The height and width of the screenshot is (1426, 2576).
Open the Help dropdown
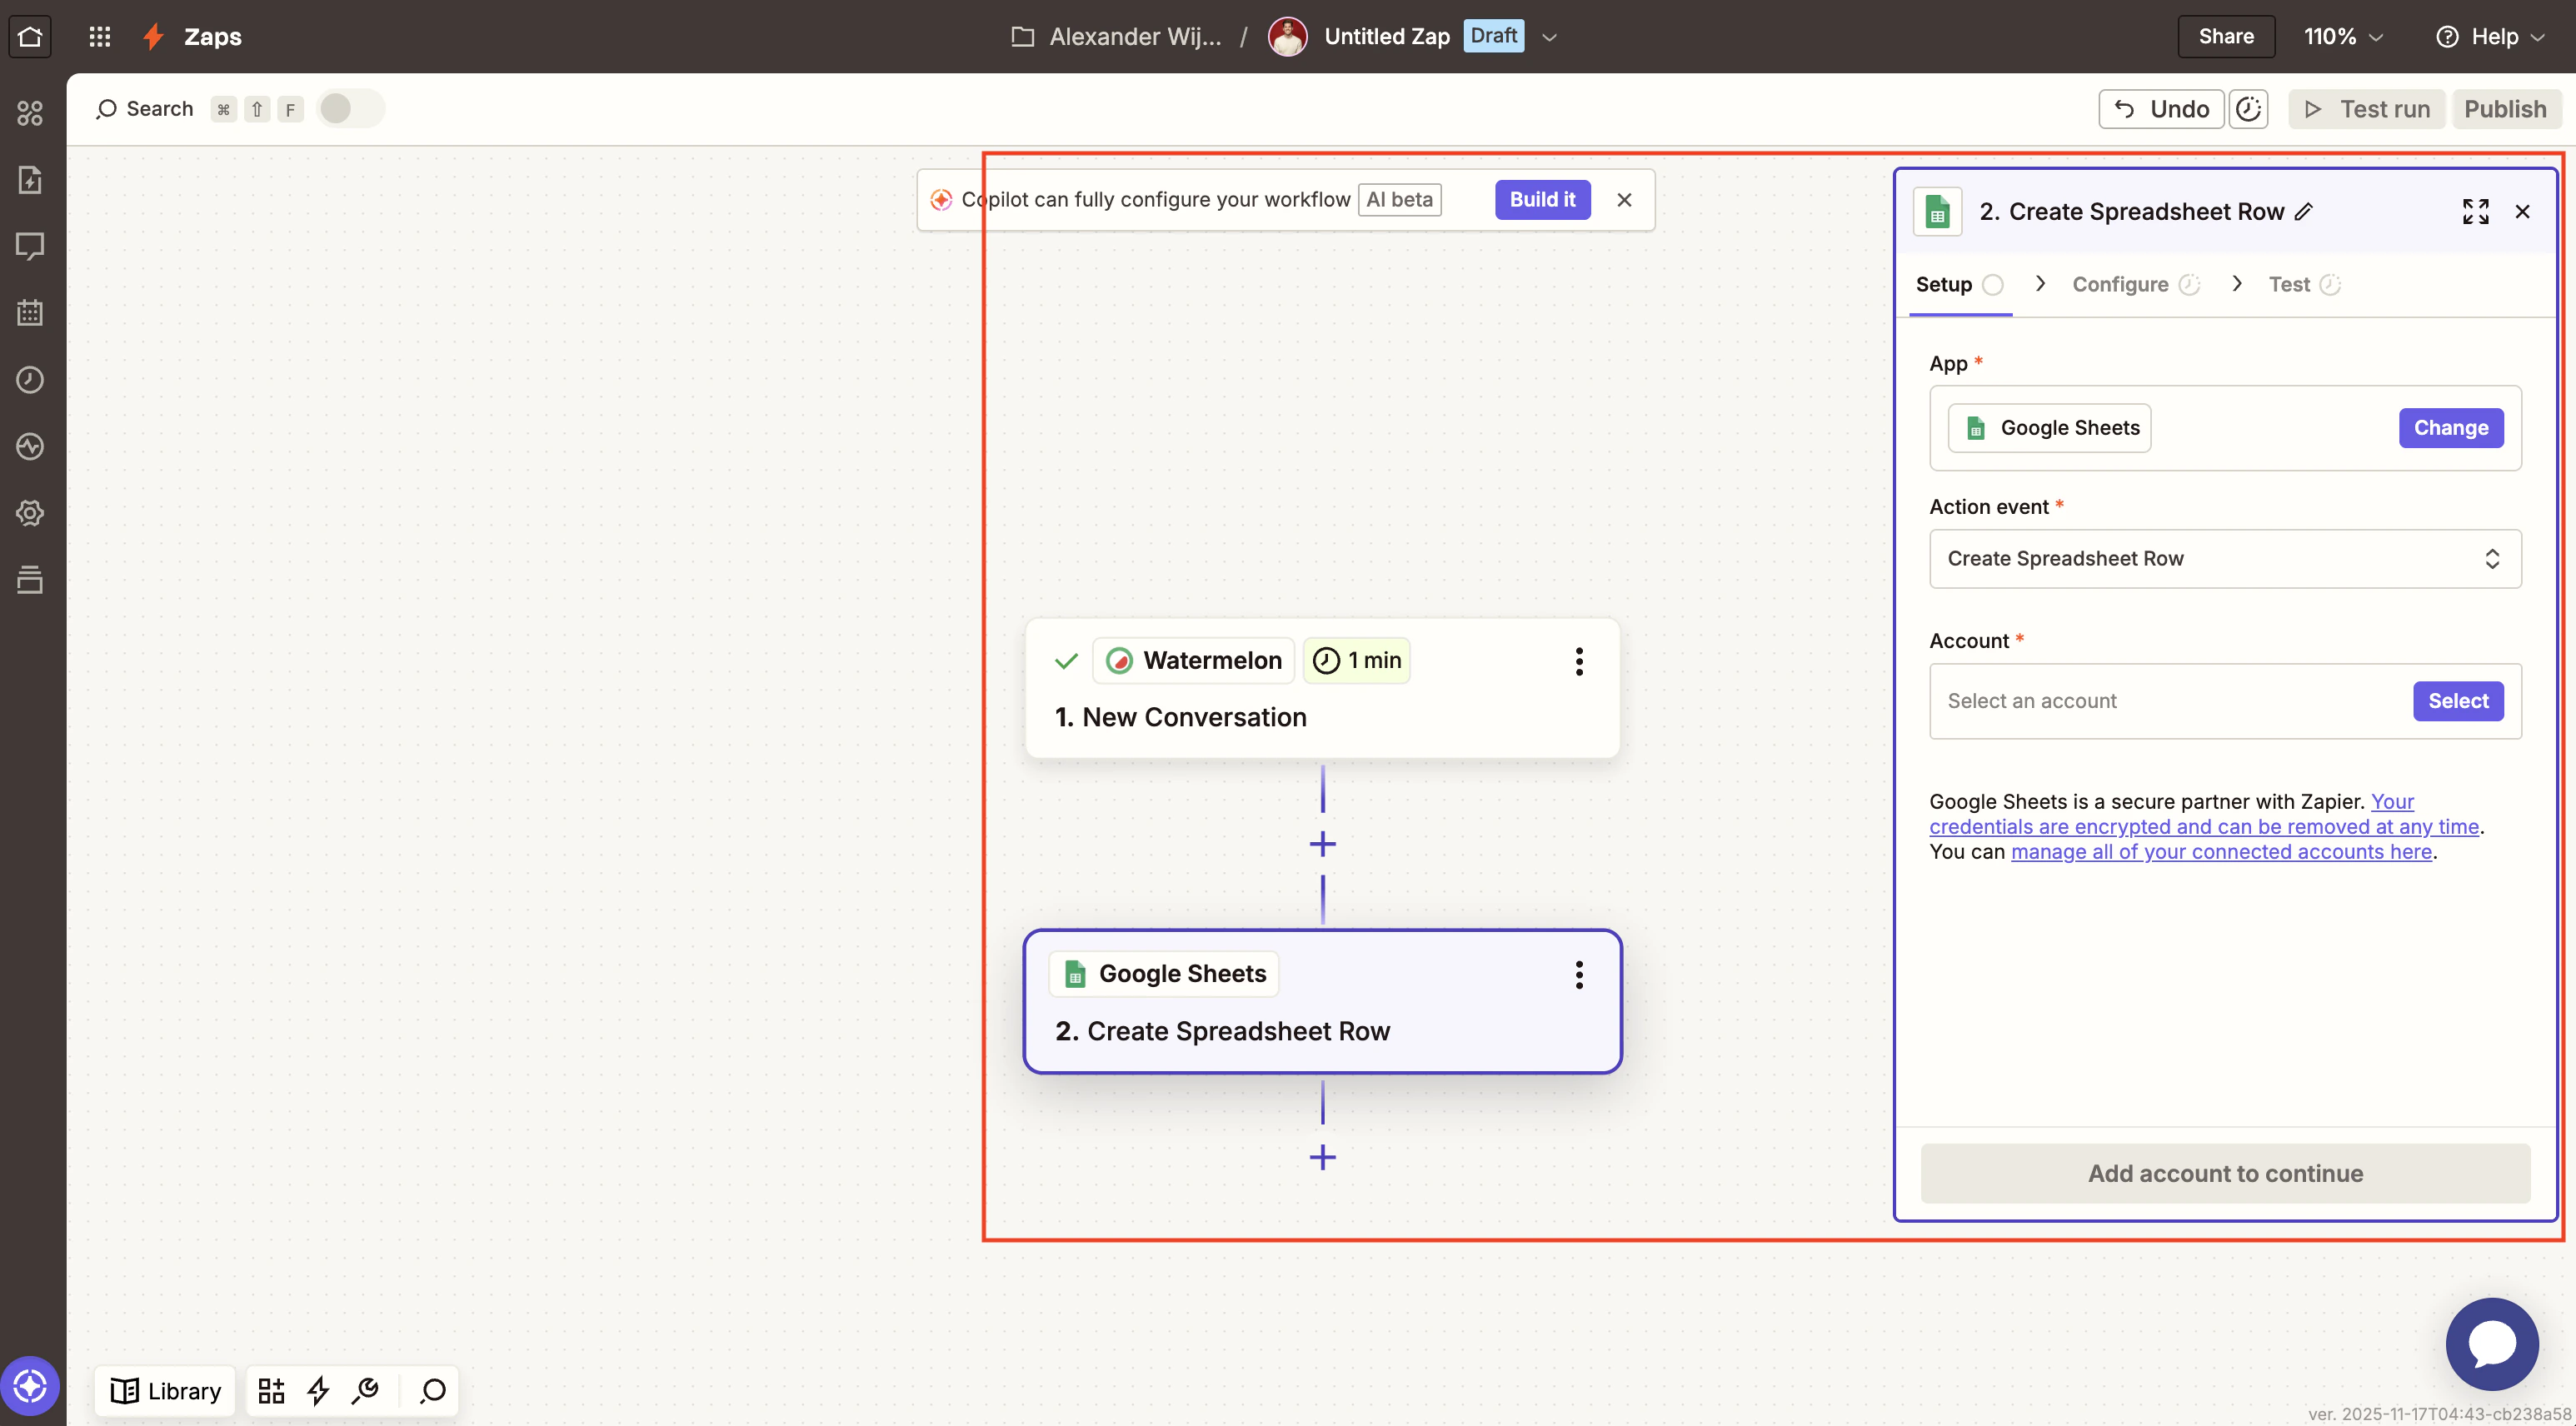(x=2490, y=37)
